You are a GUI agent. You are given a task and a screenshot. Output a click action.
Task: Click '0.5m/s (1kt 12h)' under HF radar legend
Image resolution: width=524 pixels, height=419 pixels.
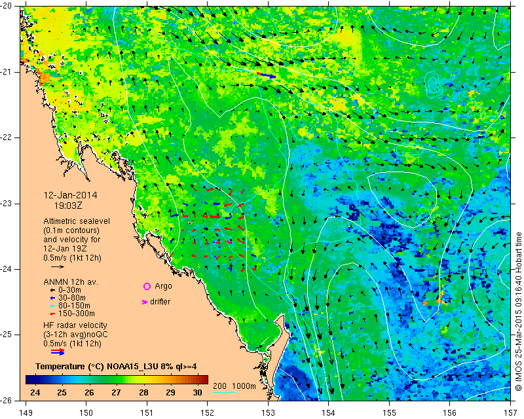click(x=72, y=344)
